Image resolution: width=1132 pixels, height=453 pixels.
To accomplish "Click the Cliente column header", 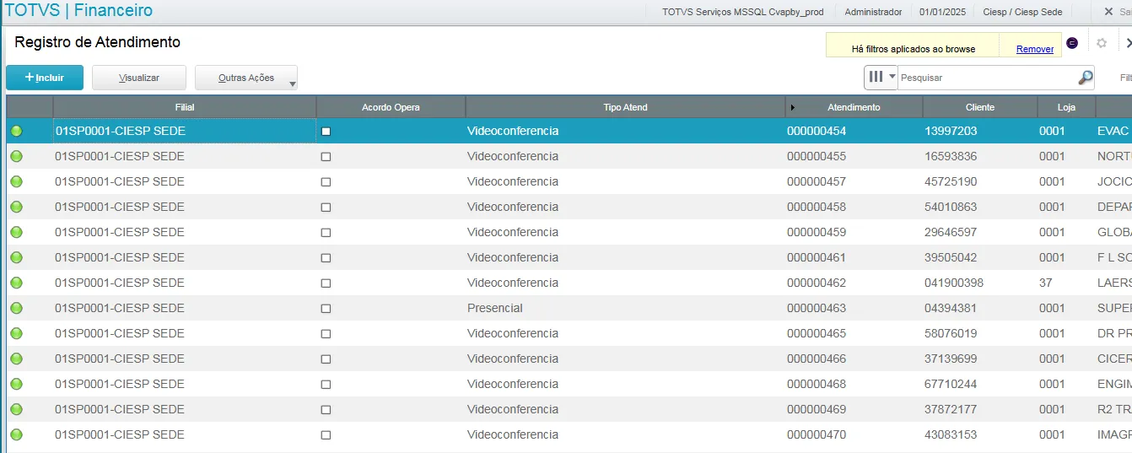I will click(x=979, y=107).
